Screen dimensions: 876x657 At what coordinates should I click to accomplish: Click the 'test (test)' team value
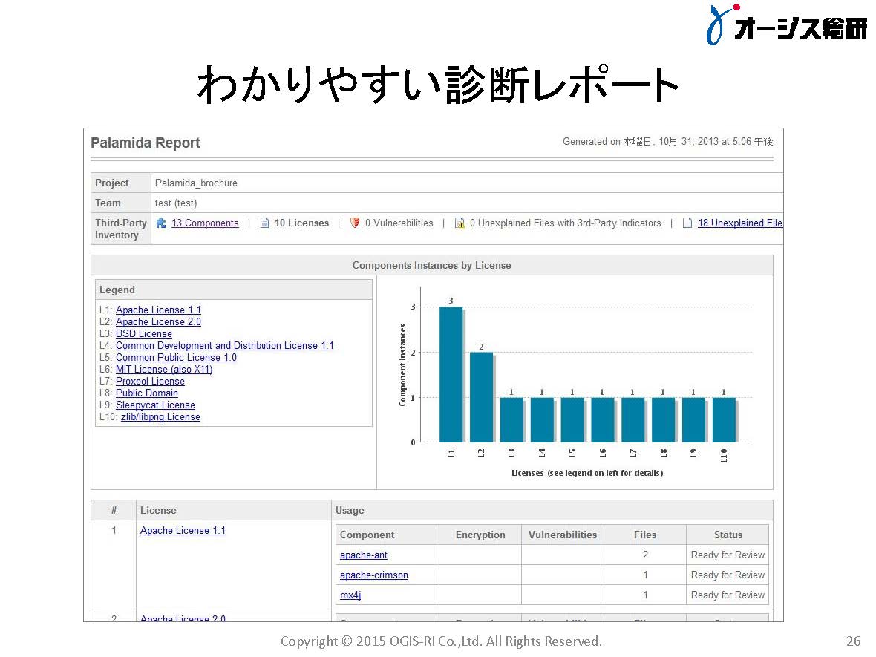[x=176, y=203]
